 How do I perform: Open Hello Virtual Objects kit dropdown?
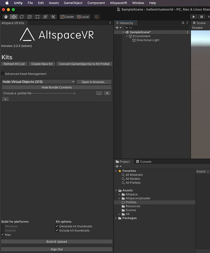tap(39, 82)
